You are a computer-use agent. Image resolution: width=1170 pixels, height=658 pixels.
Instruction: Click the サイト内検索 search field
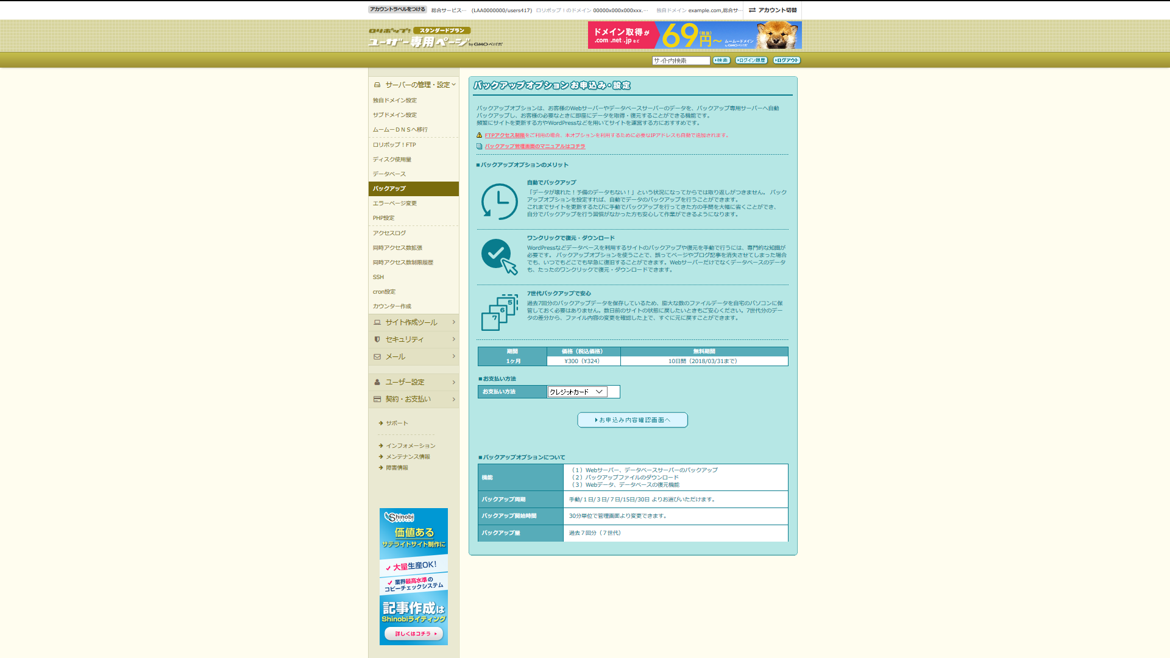coord(680,60)
